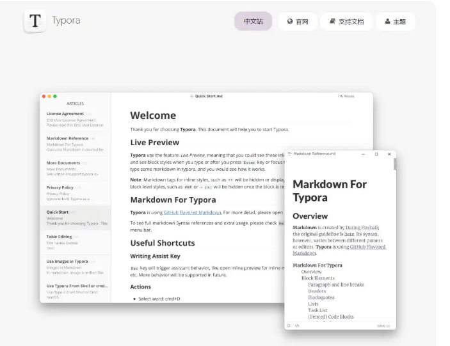Jump to Block Elements in the contents list
The height and width of the screenshot is (346, 450).
coord(318,278)
